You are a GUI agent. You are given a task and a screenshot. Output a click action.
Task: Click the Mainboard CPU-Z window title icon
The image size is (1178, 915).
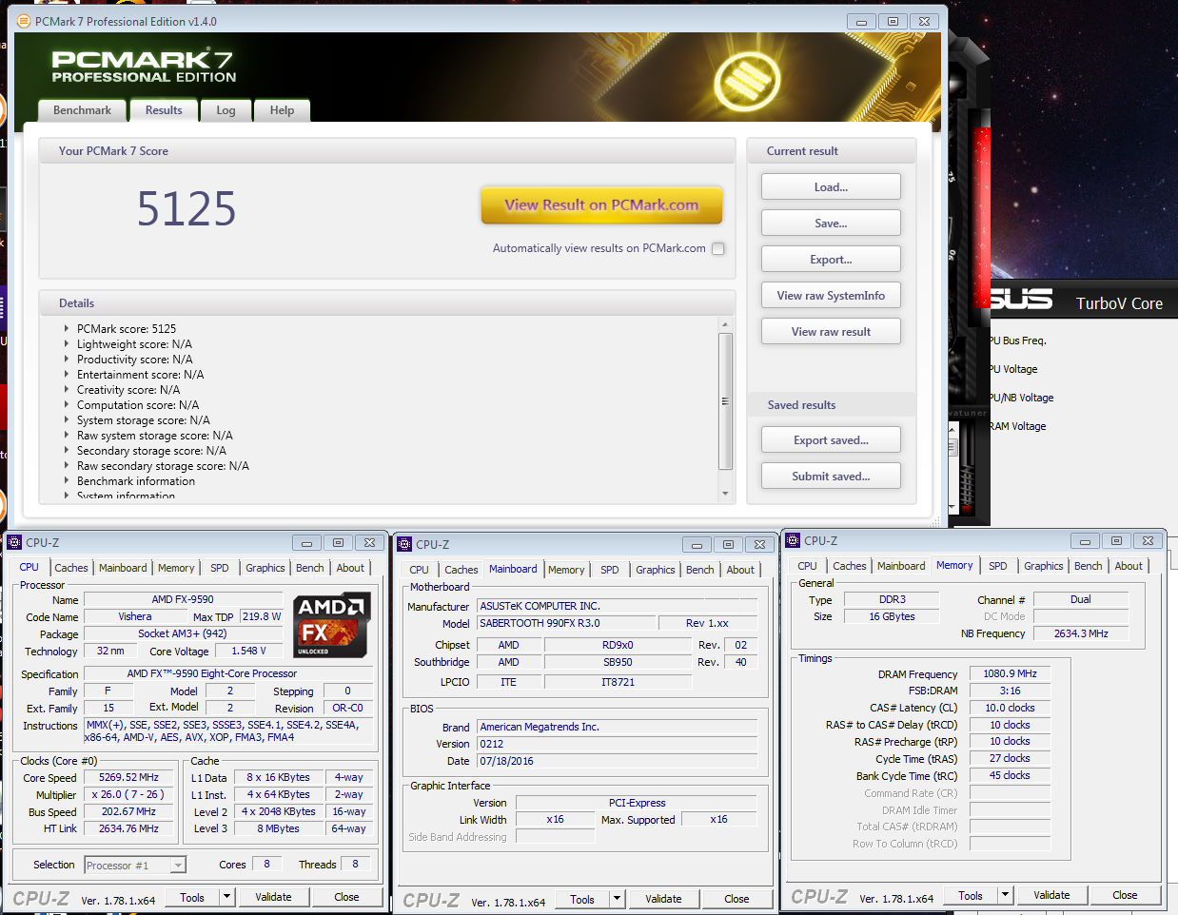tap(404, 544)
